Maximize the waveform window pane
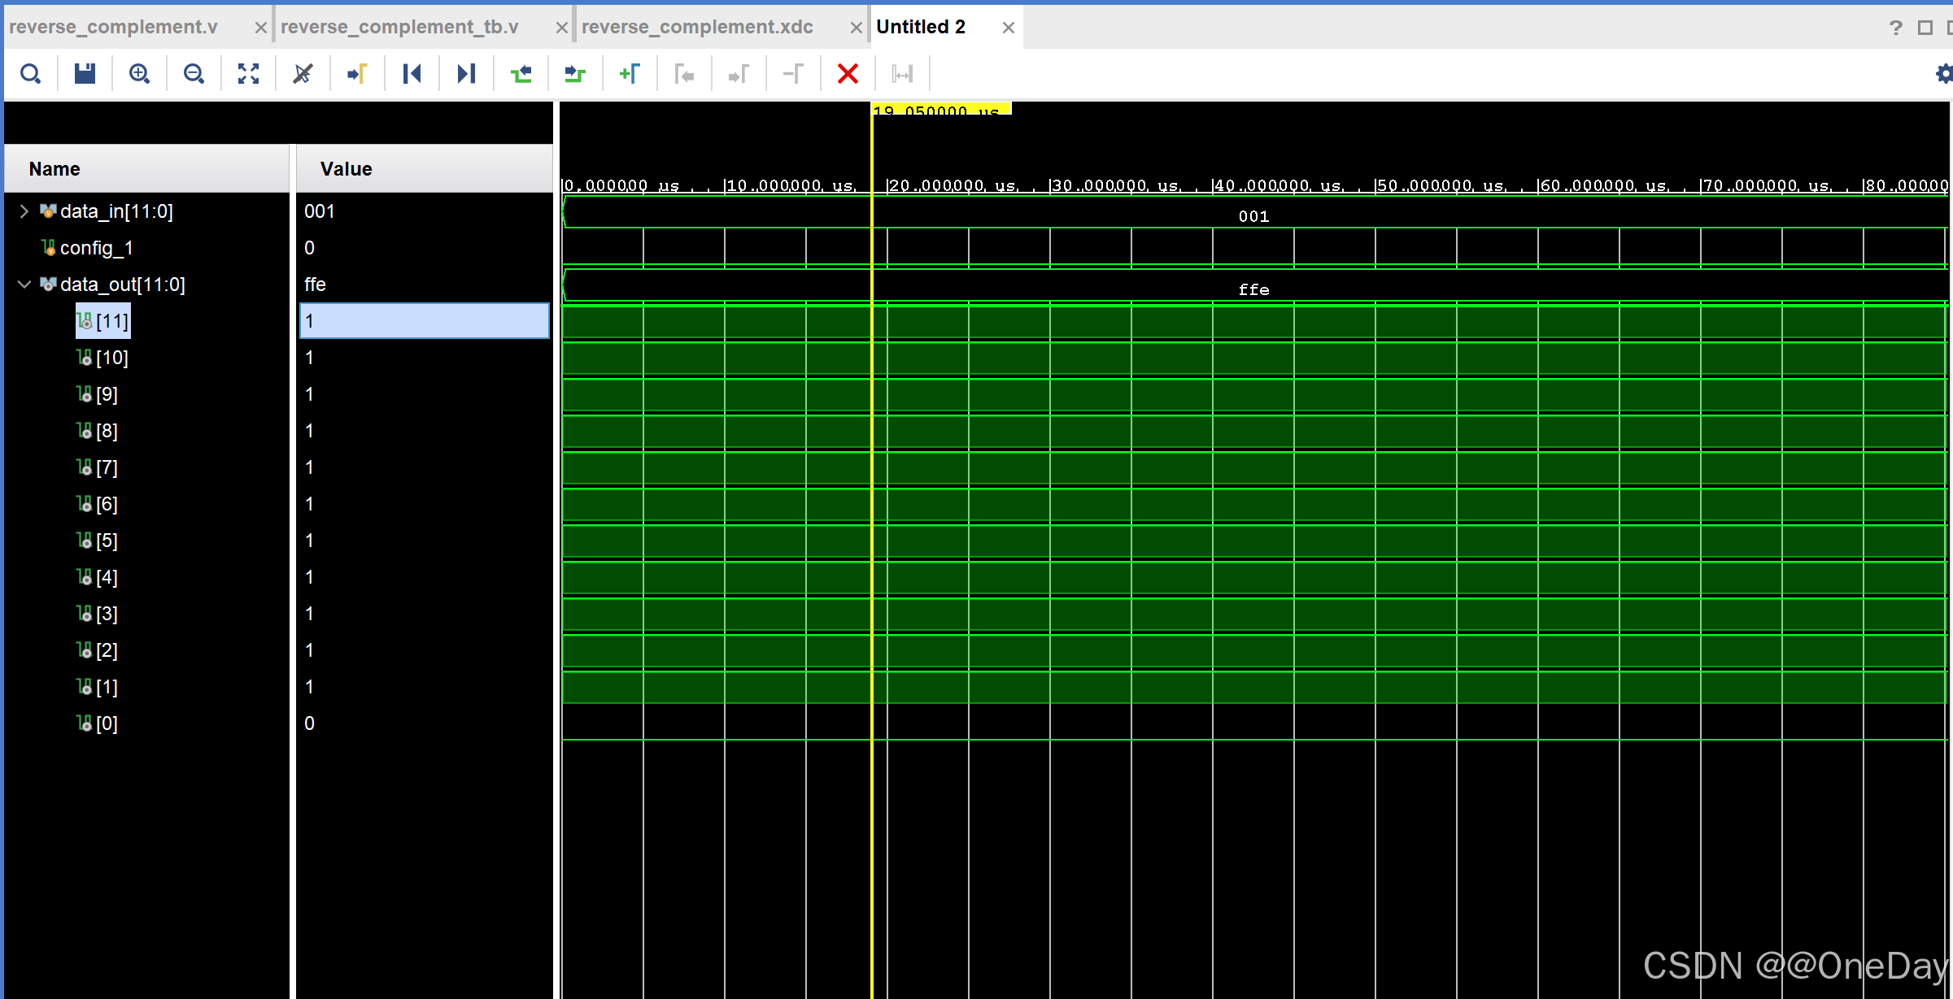 1925,28
